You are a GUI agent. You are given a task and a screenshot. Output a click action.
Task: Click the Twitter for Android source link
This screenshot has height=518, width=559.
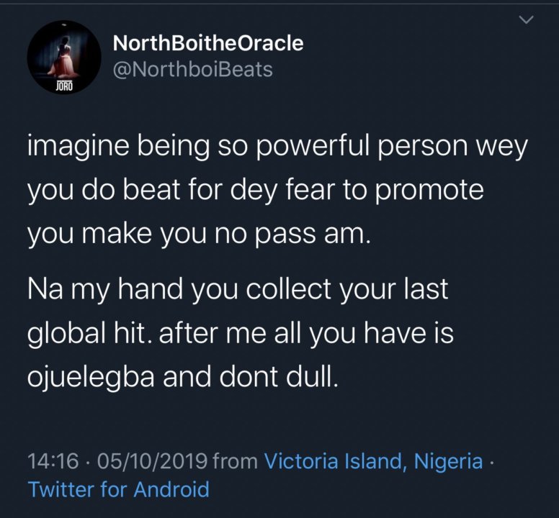[x=118, y=489]
